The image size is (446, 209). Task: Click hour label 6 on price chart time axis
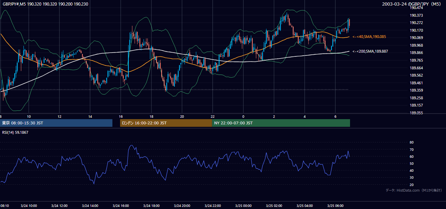coord(335,116)
